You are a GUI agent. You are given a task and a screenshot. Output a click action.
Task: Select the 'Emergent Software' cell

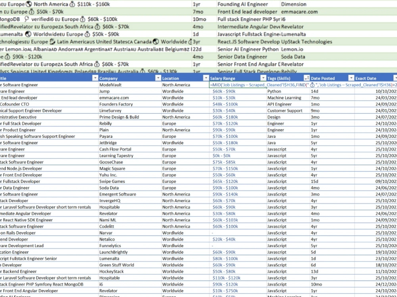[130, 194]
